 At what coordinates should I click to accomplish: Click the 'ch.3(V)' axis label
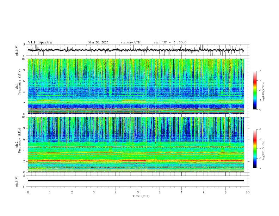point(17,181)
